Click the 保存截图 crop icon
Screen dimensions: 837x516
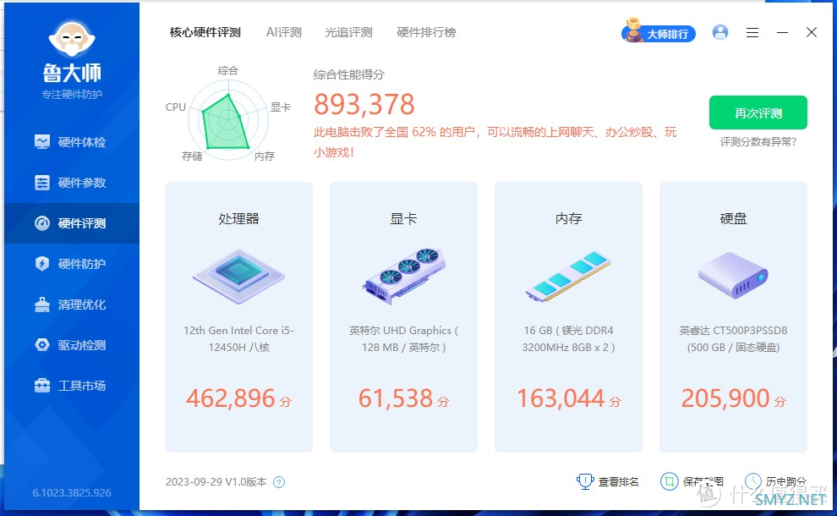(669, 482)
